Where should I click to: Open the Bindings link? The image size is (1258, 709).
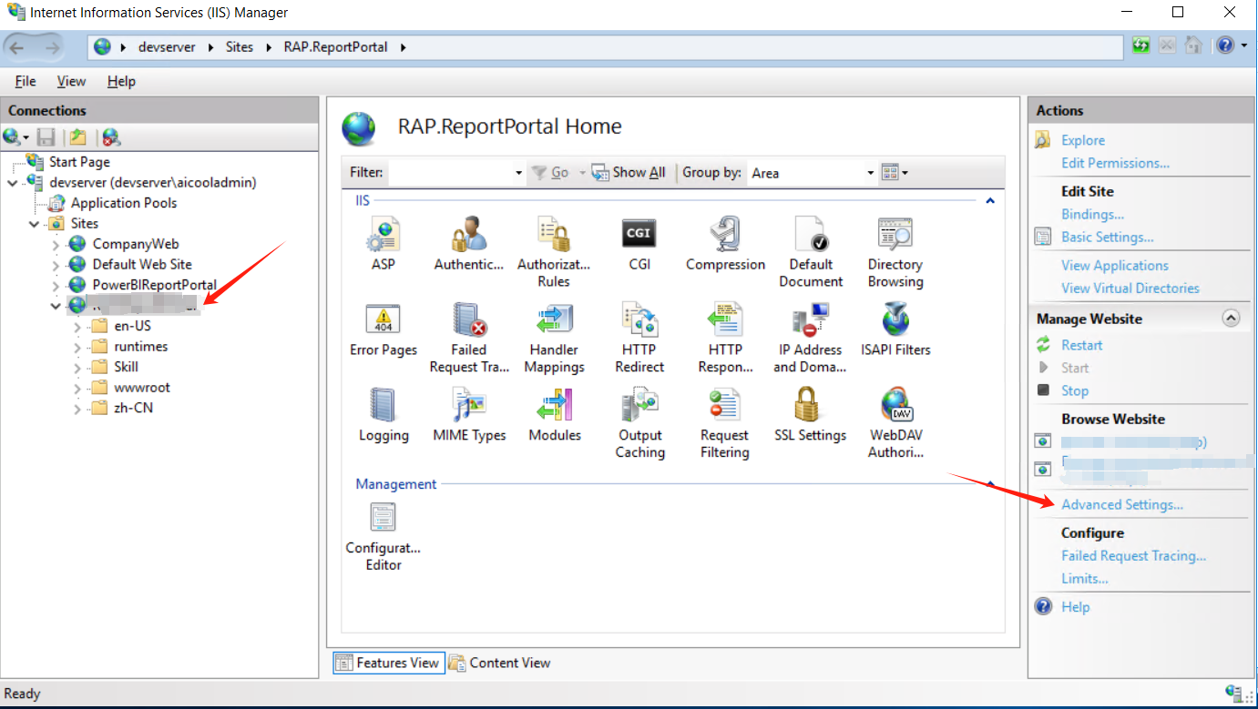[1092, 214]
